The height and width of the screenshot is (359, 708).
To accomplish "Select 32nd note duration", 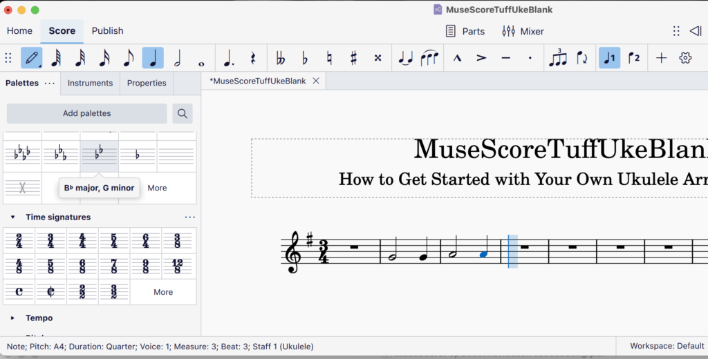I will tap(80, 58).
